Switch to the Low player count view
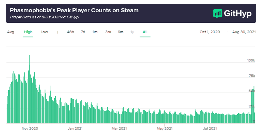262x136 pixels. (44, 32)
